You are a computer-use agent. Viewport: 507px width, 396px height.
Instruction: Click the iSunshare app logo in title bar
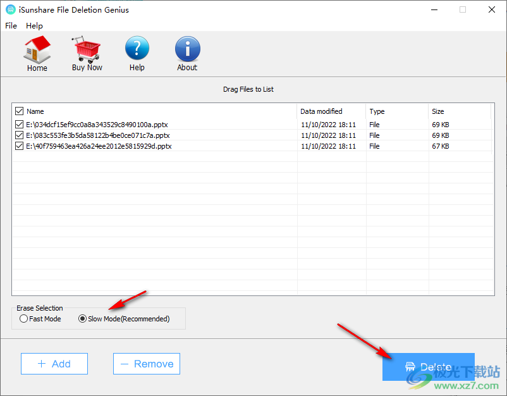click(x=11, y=9)
